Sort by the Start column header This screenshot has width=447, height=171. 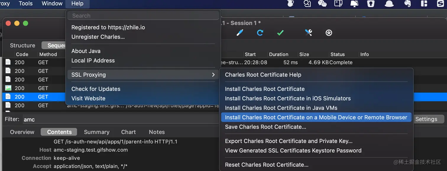click(x=250, y=54)
